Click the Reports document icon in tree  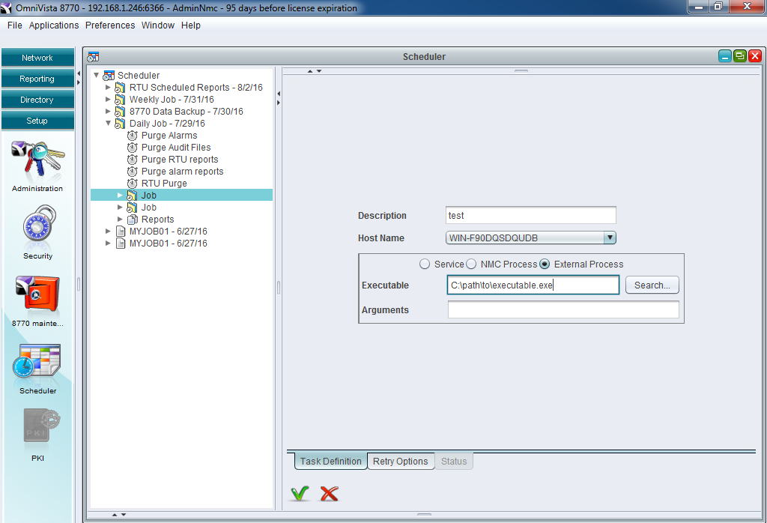132,220
